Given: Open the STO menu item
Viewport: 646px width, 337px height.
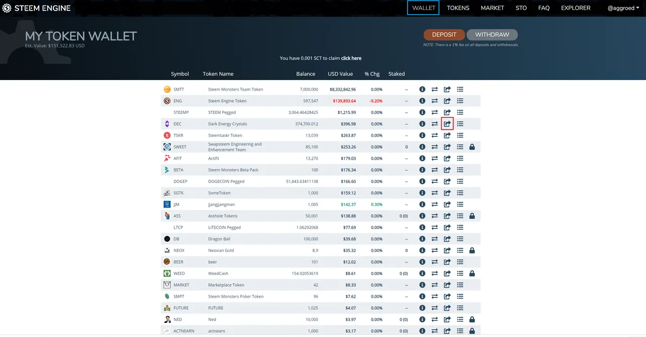Looking at the screenshot, I should tap(521, 8).
